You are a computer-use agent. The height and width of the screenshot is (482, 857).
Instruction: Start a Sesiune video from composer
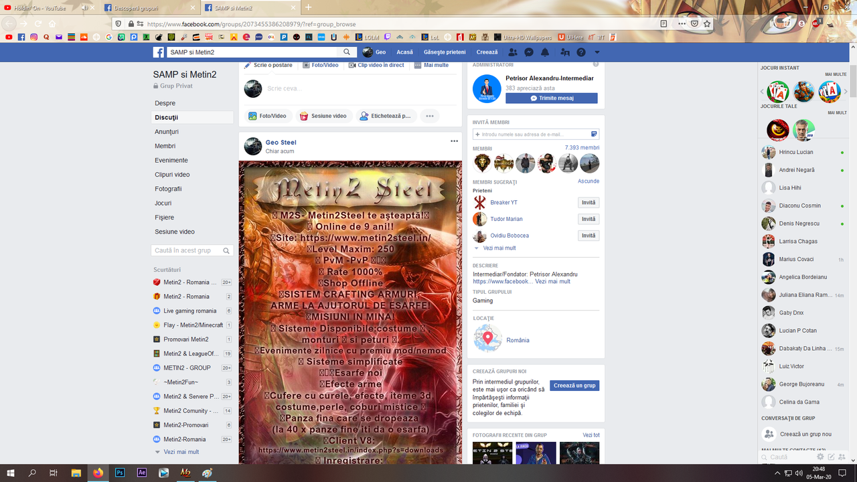323,116
